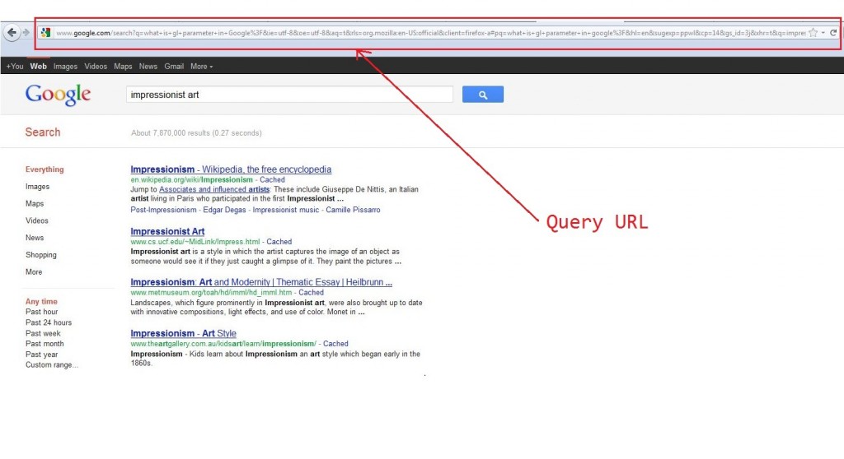Go forward with the browser forward arrow
Image resolution: width=844 pixels, height=459 pixels.
pyautogui.click(x=26, y=33)
